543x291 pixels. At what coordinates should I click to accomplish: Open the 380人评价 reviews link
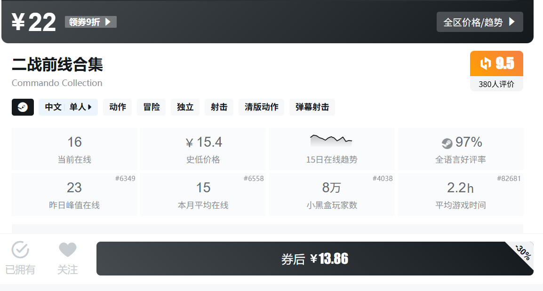(x=496, y=85)
